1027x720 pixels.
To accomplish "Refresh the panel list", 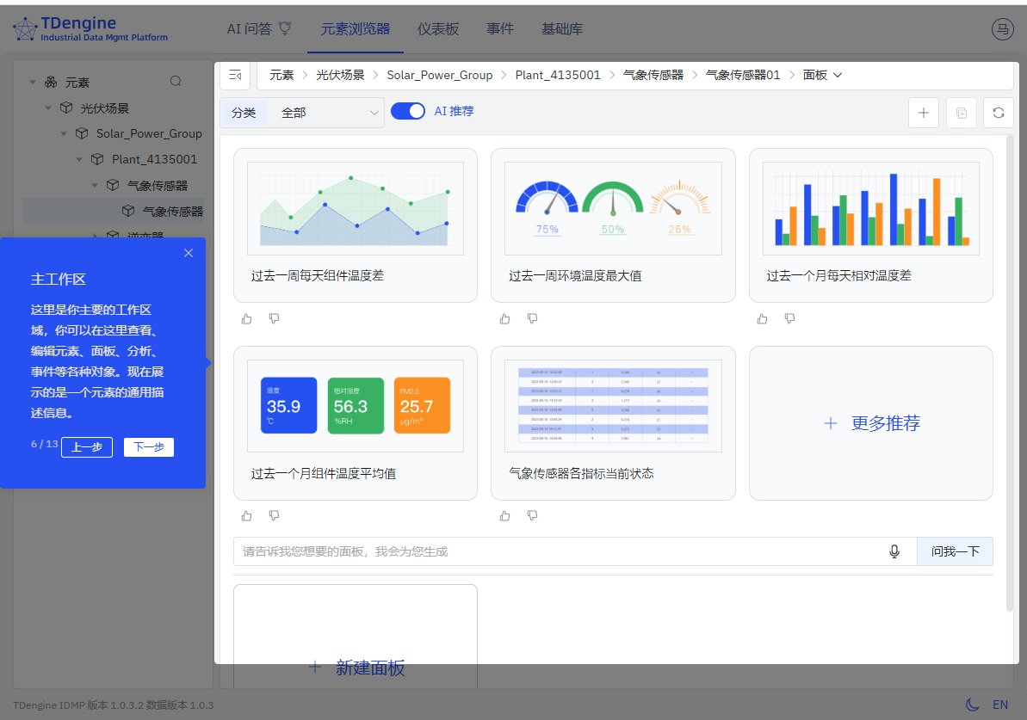I will pyautogui.click(x=999, y=113).
